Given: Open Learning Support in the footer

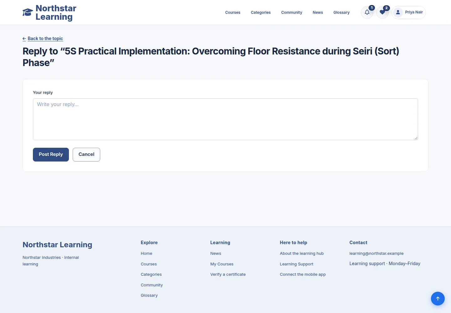Looking at the screenshot, I should point(297,264).
